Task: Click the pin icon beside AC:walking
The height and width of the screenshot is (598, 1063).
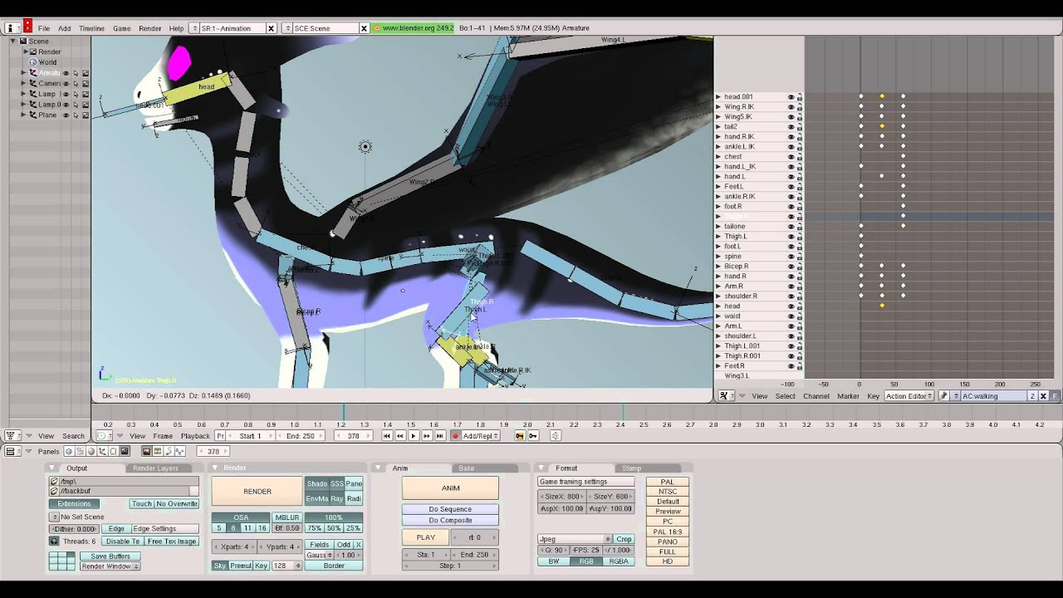Action: pos(944,396)
